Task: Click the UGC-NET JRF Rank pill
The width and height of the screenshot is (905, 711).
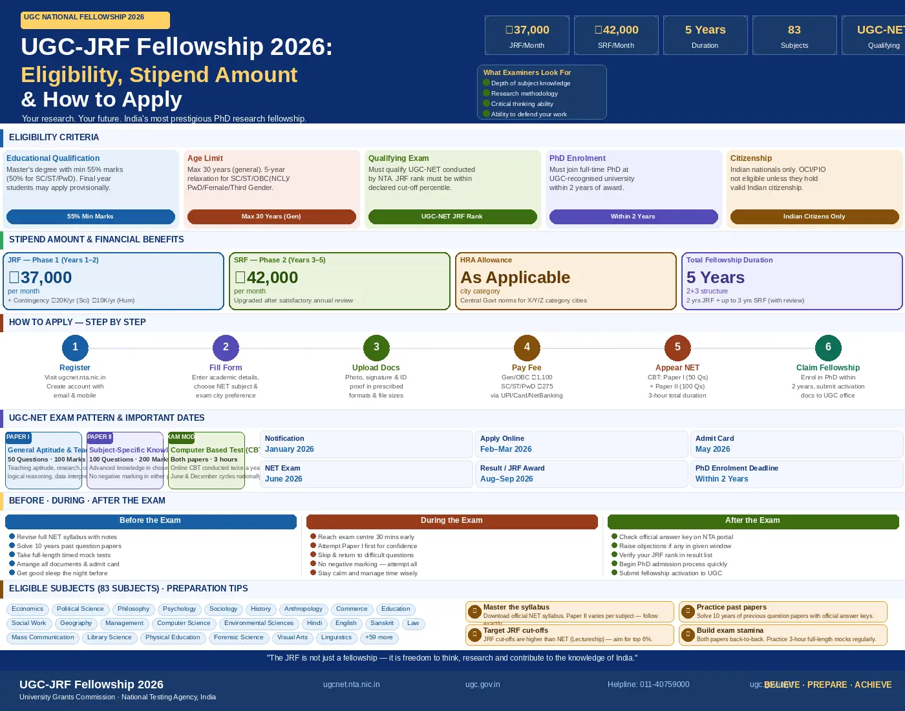Action: [452, 217]
